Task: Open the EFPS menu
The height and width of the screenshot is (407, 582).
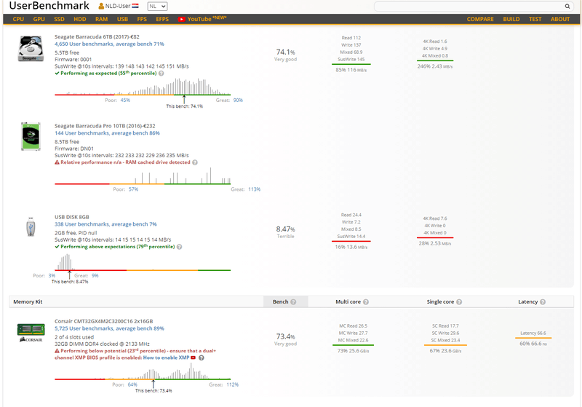Action: click(x=162, y=20)
